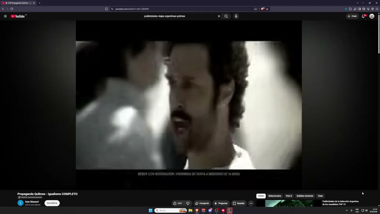The image size is (380, 214).
Task: Close the Propaganda Quilmes tab
Action: pyautogui.click(x=34, y=3)
